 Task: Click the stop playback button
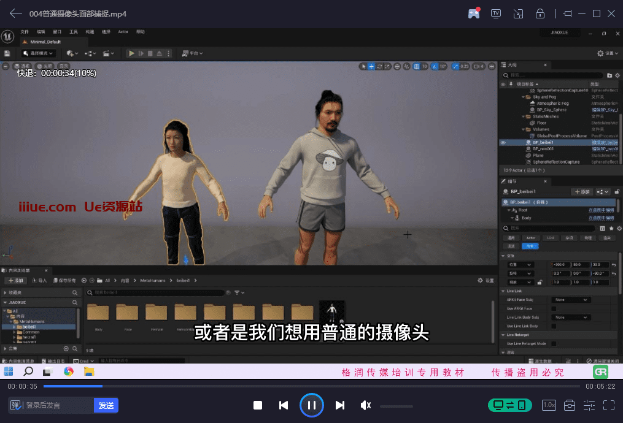tap(258, 405)
